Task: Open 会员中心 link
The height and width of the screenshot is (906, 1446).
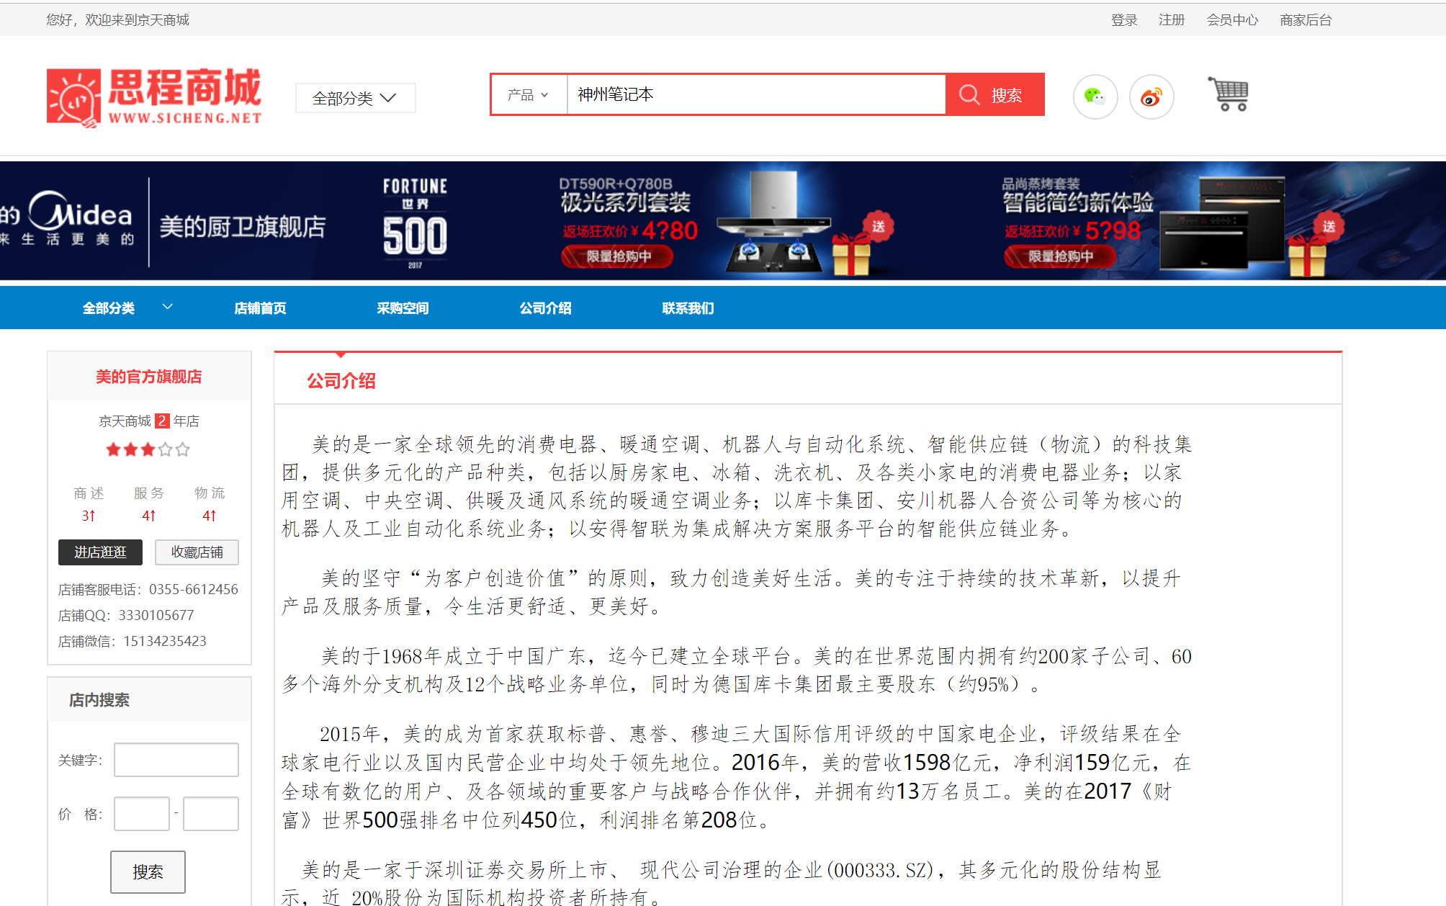Action: click(1232, 19)
